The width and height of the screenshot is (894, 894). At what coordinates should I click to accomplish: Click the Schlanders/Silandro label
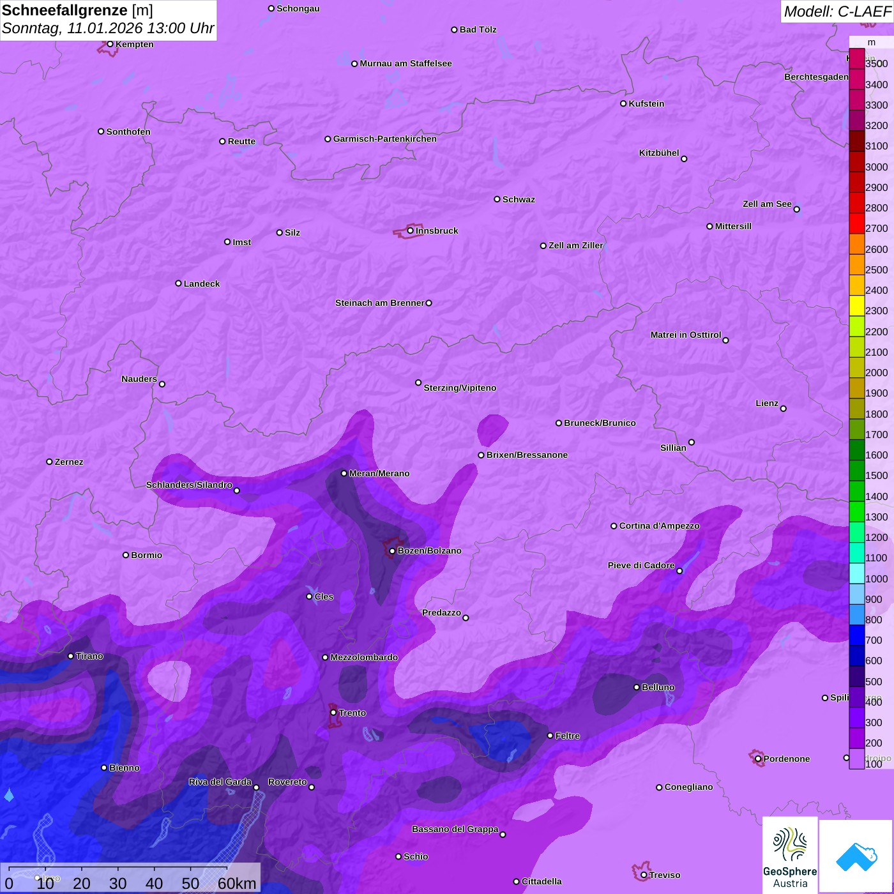click(189, 485)
